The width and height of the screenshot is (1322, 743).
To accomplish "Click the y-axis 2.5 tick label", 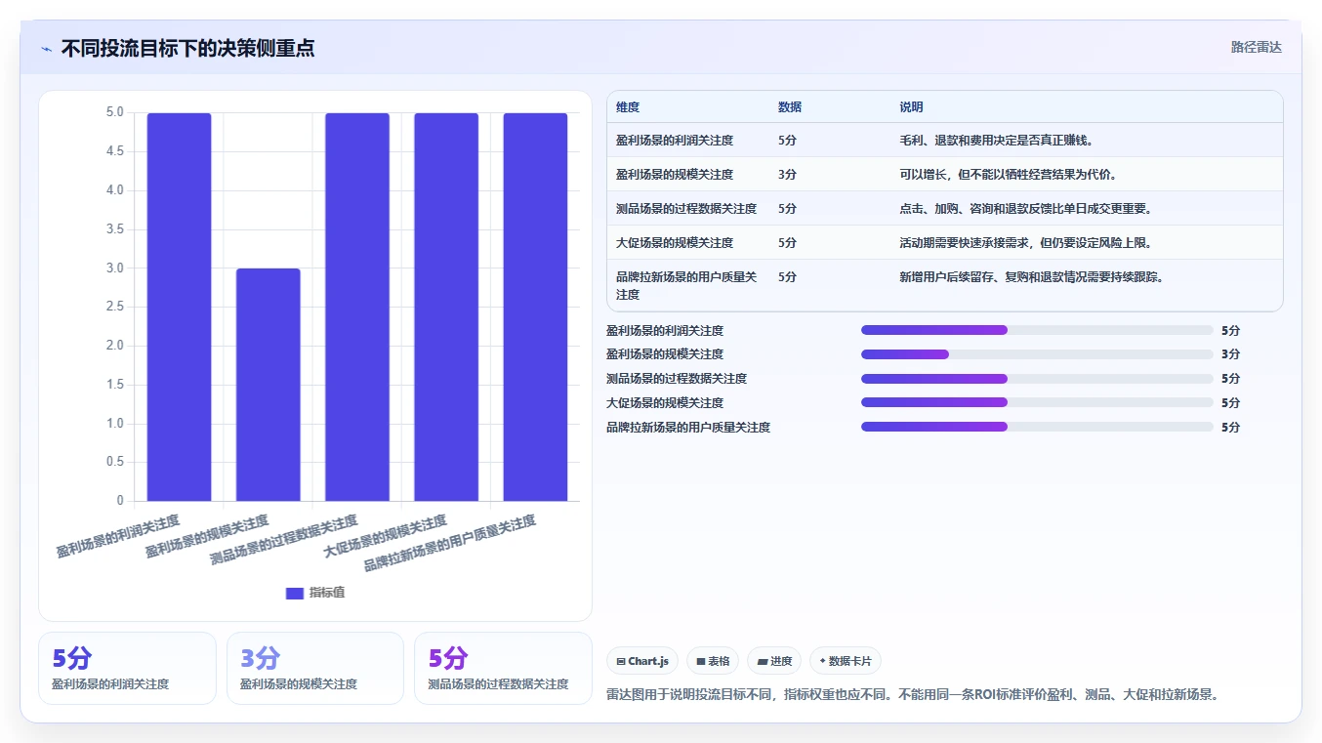I will (114, 307).
